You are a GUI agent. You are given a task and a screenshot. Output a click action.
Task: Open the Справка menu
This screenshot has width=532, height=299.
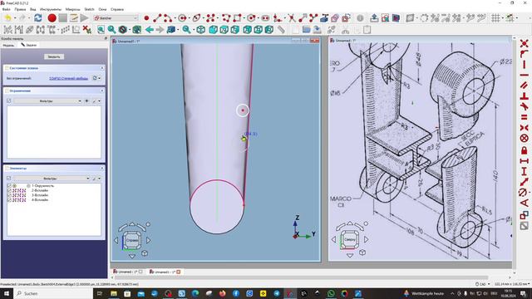[117, 9]
